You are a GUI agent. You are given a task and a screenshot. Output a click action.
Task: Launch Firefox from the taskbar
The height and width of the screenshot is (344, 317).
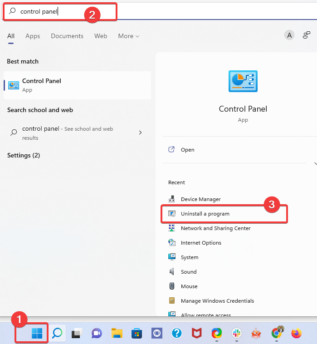click(297, 333)
